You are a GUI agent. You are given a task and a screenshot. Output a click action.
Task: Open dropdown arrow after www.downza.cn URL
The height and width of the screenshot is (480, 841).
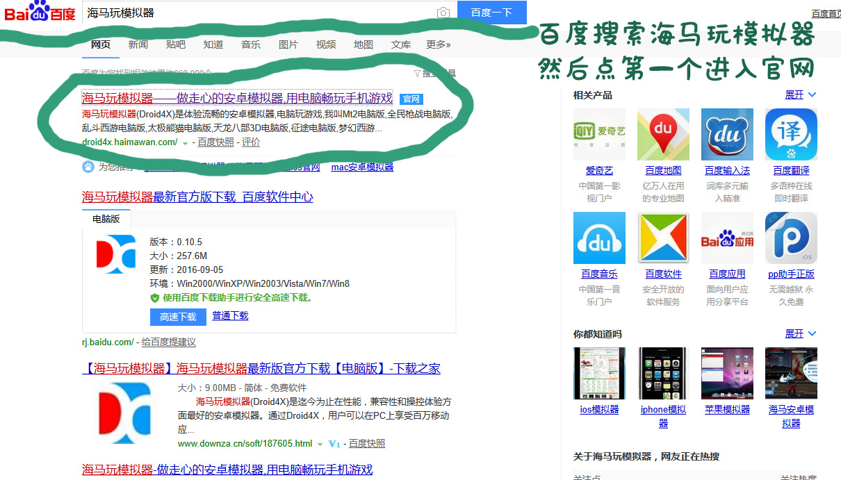[320, 444]
